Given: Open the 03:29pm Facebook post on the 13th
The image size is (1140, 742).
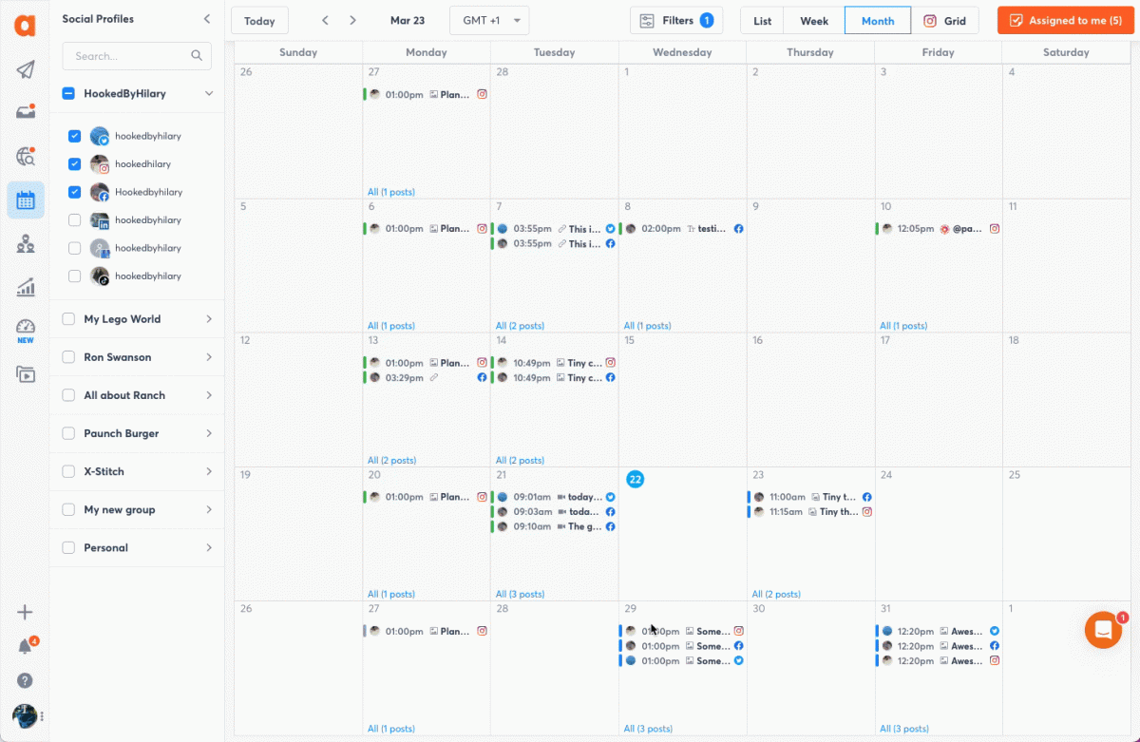Looking at the screenshot, I should click(x=426, y=378).
